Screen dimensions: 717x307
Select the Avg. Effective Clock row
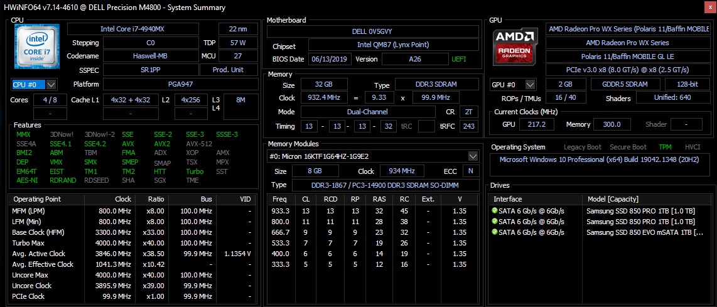[x=133, y=264]
